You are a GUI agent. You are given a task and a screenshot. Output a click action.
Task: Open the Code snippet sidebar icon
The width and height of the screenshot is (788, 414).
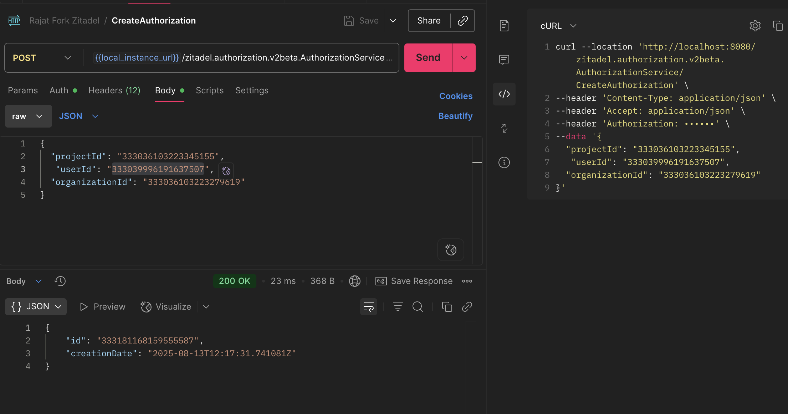(x=504, y=94)
